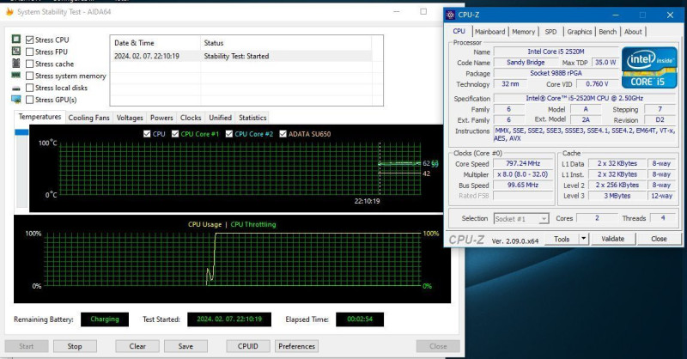Uncheck the Stress CPU checkbox
Viewport: 687px width, 359px height.
(x=30, y=40)
